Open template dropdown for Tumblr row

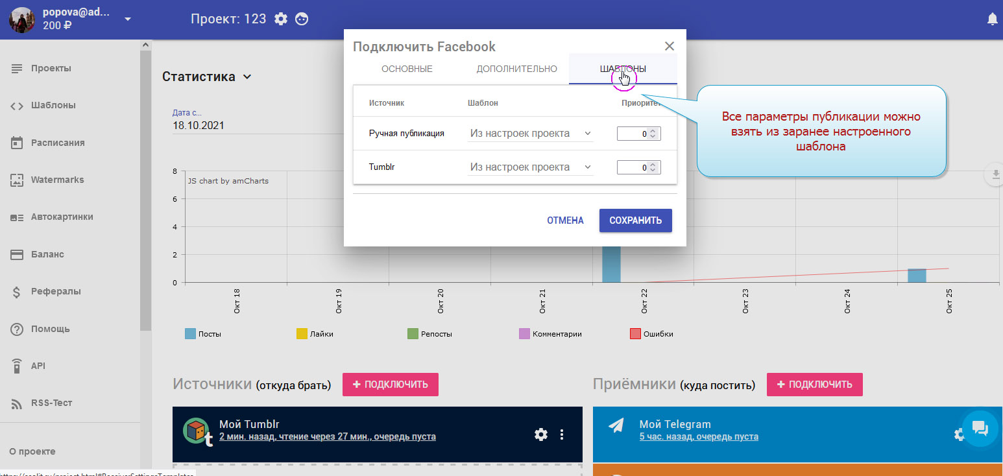pos(530,167)
